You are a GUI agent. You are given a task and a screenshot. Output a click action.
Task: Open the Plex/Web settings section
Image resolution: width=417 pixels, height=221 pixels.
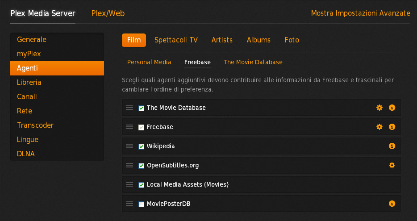(108, 13)
